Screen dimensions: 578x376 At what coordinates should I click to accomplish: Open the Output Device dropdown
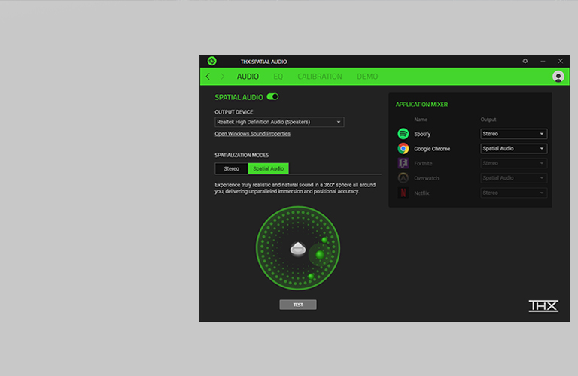pos(279,122)
